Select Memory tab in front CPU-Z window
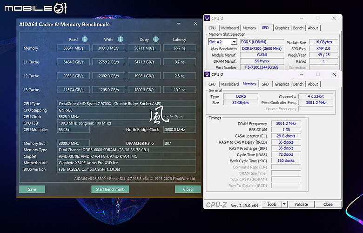Viewport: 363px width, 233px height. point(249,84)
